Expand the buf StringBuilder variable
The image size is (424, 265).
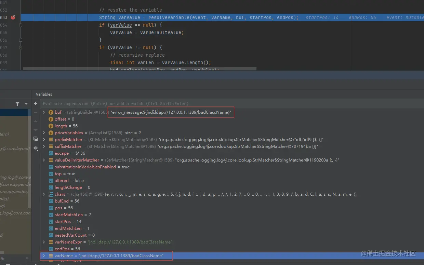tap(44, 112)
